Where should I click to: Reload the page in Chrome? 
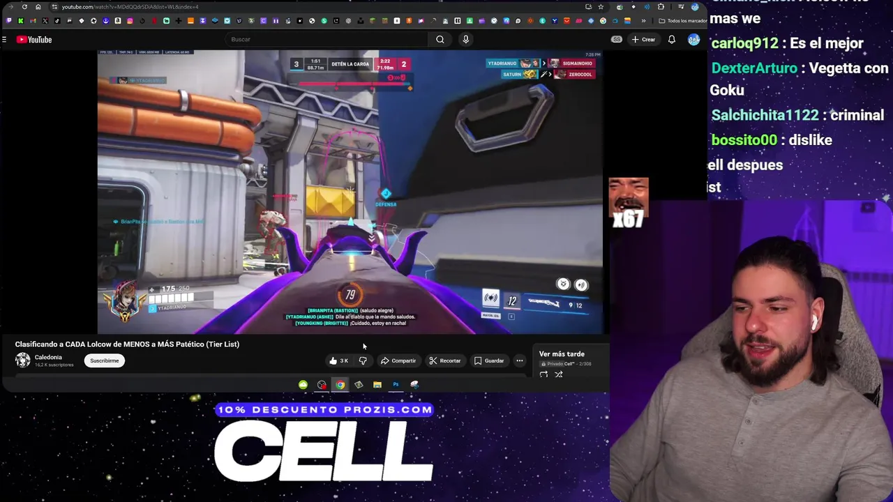tap(24, 7)
